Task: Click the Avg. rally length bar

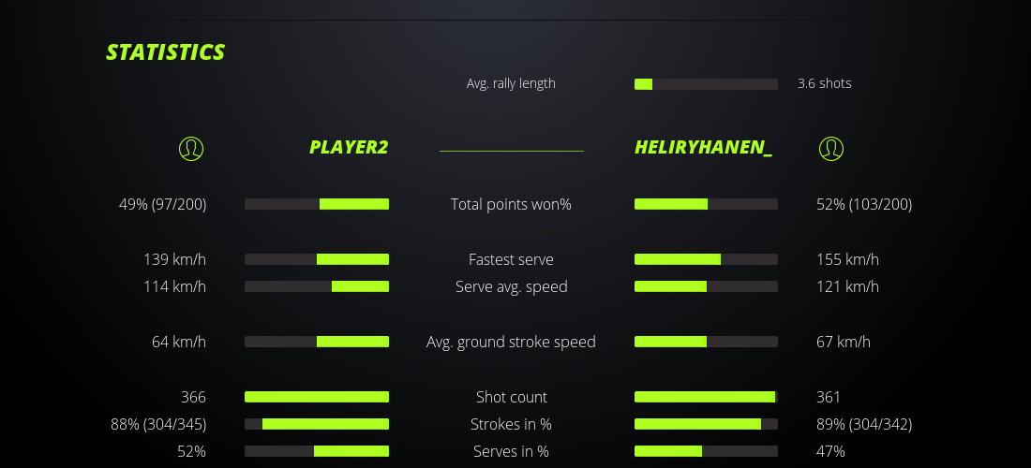Action: (706, 84)
